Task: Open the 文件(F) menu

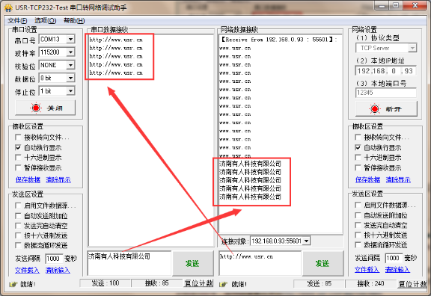Action: click(17, 21)
